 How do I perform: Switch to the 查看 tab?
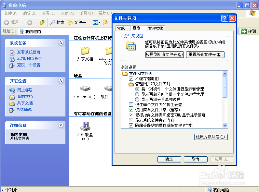click(x=138, y=28)
